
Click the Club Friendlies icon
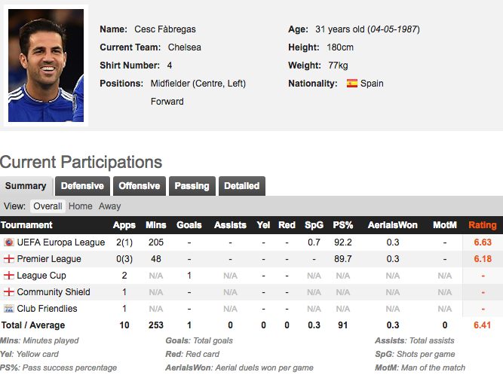tap(9, 309)
